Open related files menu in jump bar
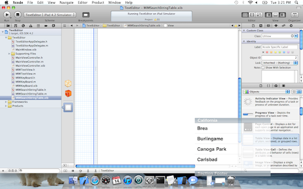The width and height of the screenshot is (303, 189). [x=65, y=26]
